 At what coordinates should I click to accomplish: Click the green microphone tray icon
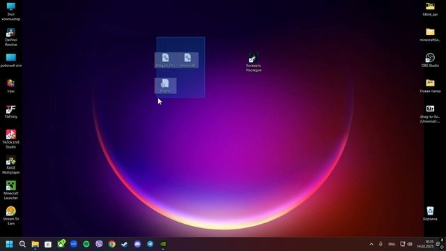380,244
